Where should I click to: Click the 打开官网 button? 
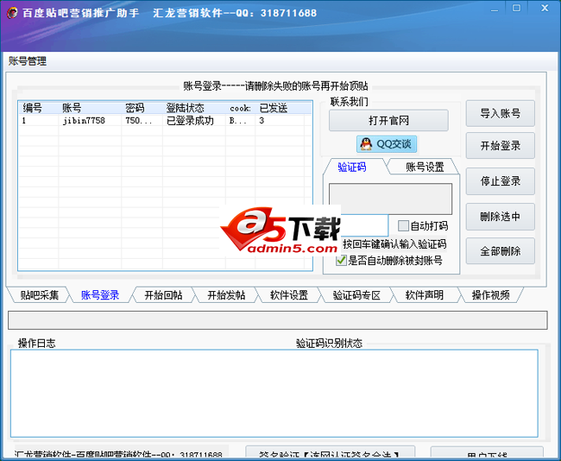click(x=388, y=120)
